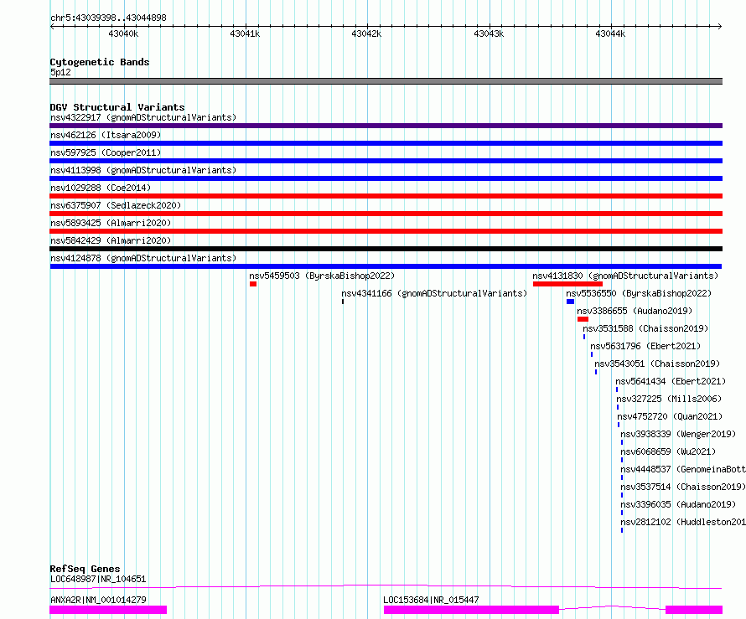Open nsv5536550 (ByrskaBishop2022) label
The height and width of the screenshot is (619, 746).
[639, 293]
